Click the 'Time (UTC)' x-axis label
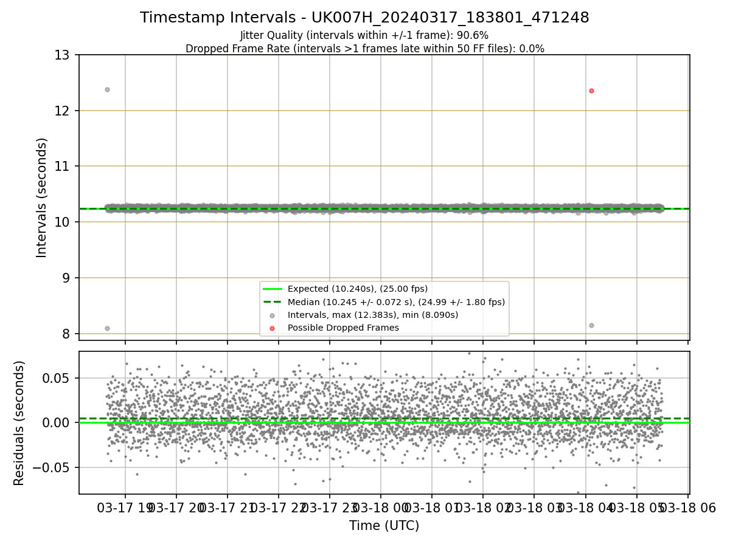The image size is (730, 547). [384, 526]
